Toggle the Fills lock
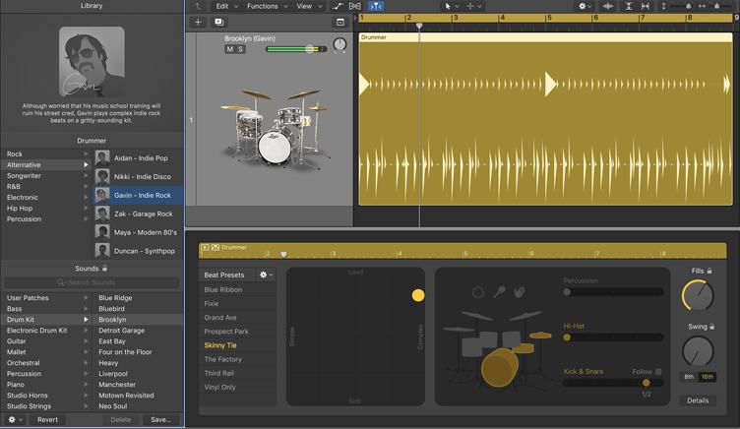The width and height of the screenshot is (740, 429). coord(709,271)
